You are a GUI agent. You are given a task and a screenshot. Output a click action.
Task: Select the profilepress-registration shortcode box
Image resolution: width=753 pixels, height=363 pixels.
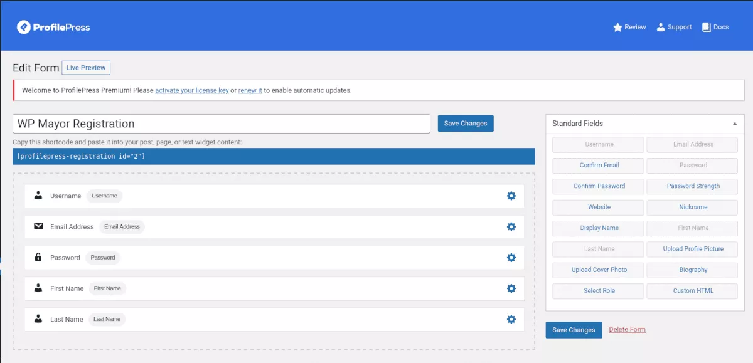pyautogui.click(x=274, y=156)
